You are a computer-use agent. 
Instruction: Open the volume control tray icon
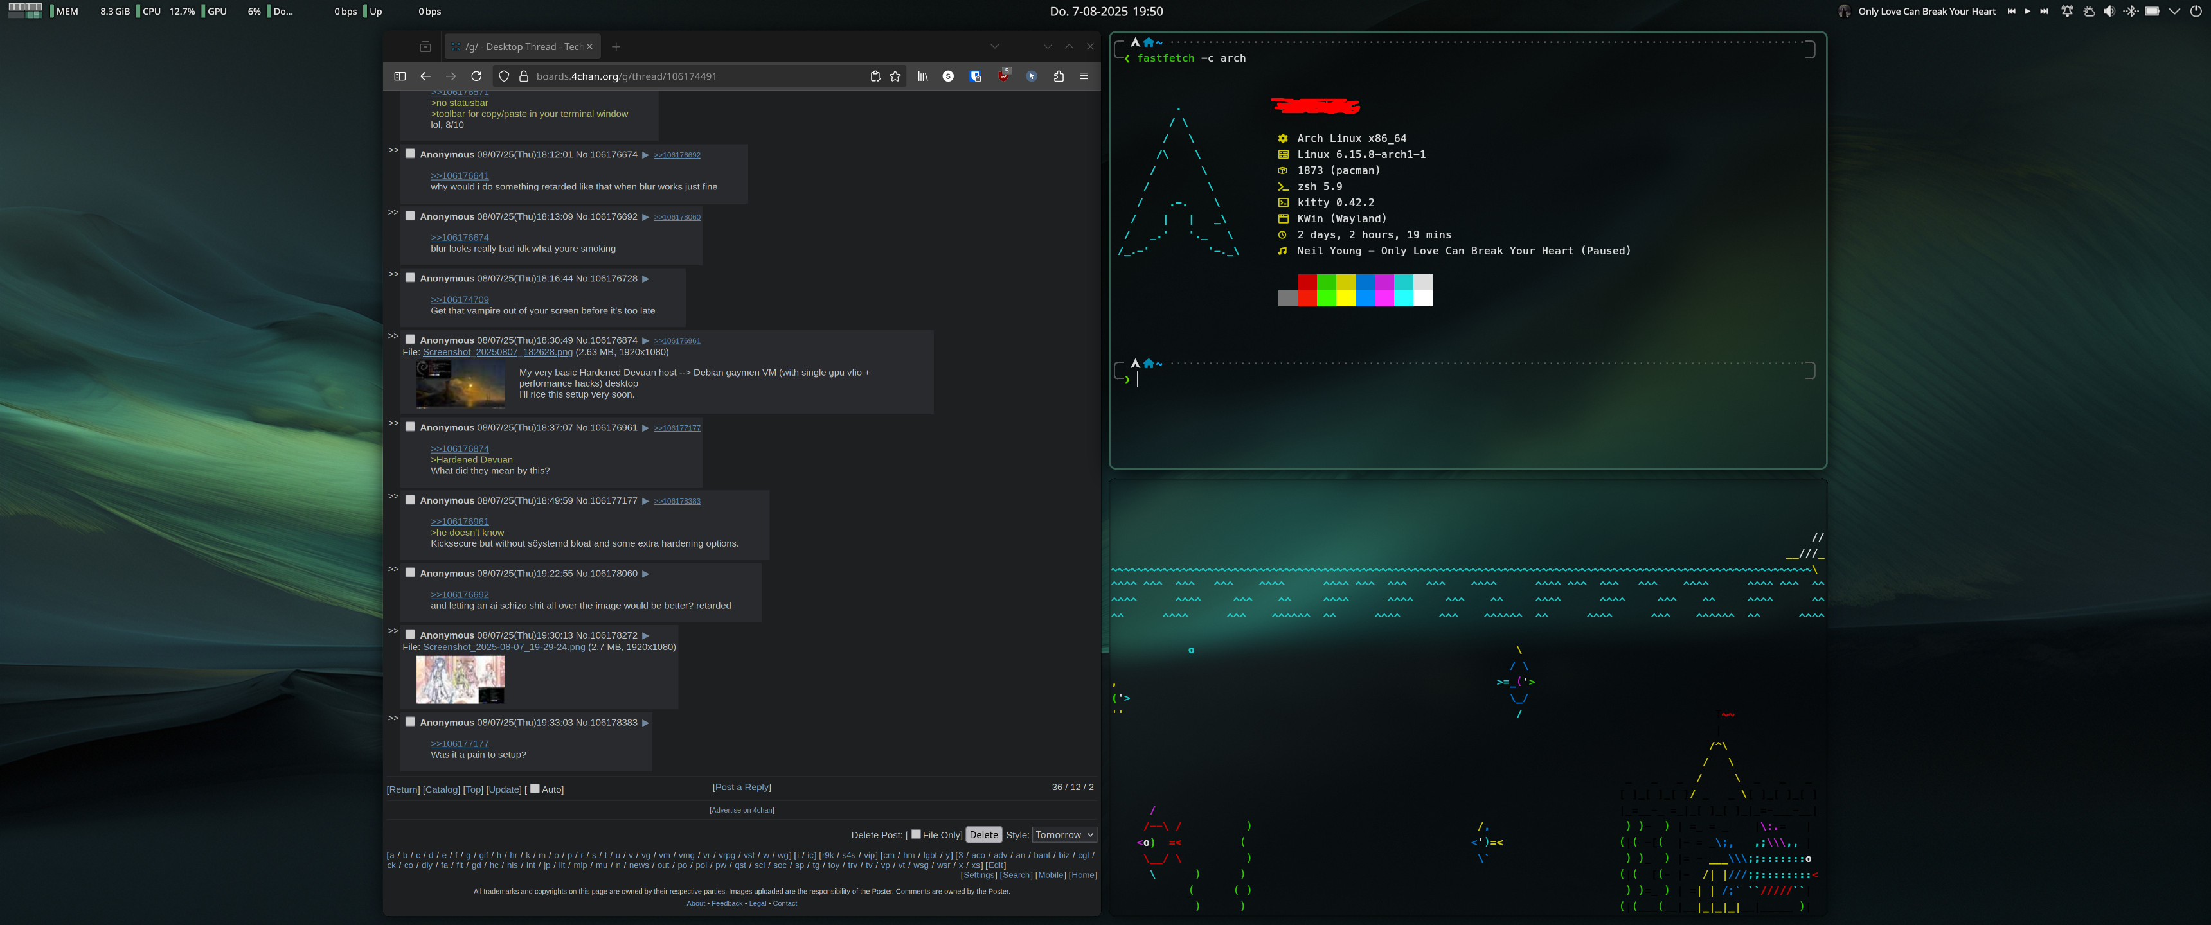(2109, 11)
